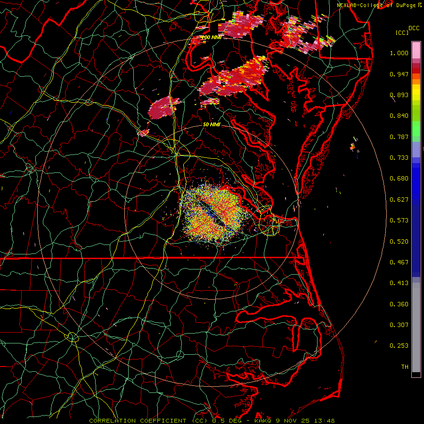Select the 0.360 legend value
The height and width of the screenshot is (424, 424).
[x=399, y=304]
